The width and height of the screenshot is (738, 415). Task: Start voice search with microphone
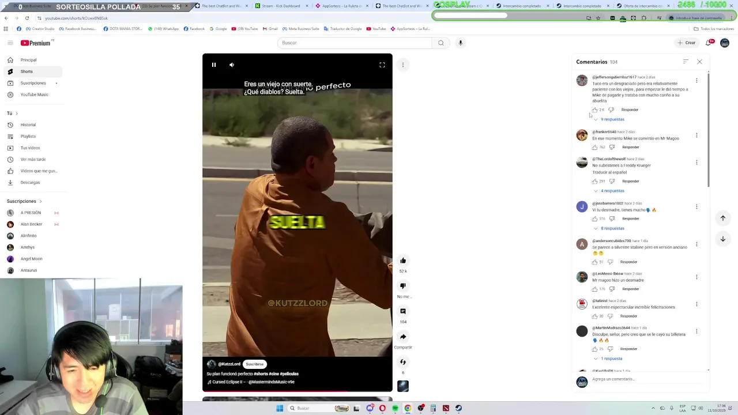coord(460,43)
